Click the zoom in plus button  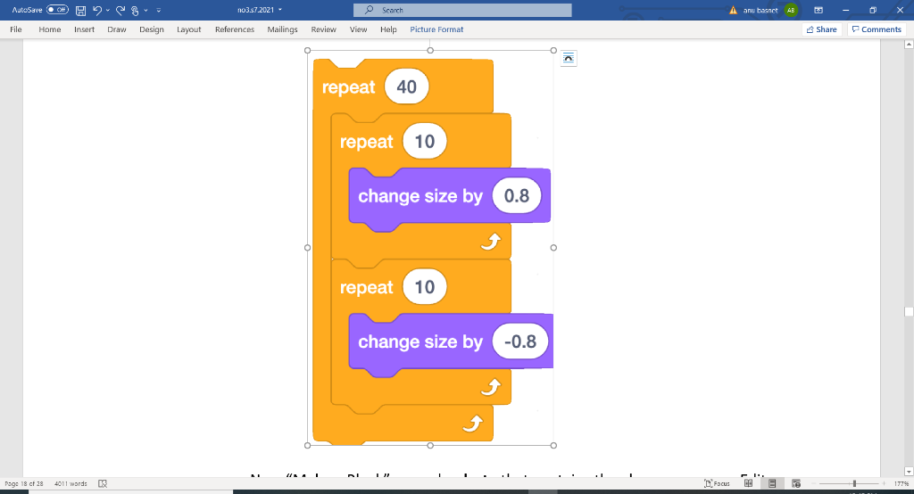pyautogui.click(x=884, y=483)
